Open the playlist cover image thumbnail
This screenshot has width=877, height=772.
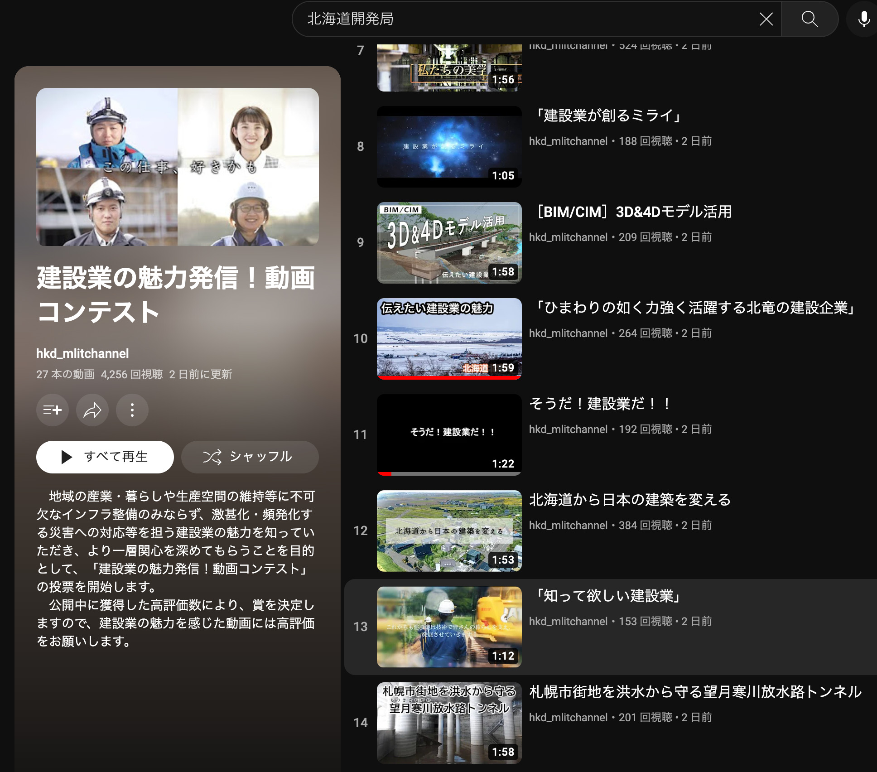(x=177, y=167)
